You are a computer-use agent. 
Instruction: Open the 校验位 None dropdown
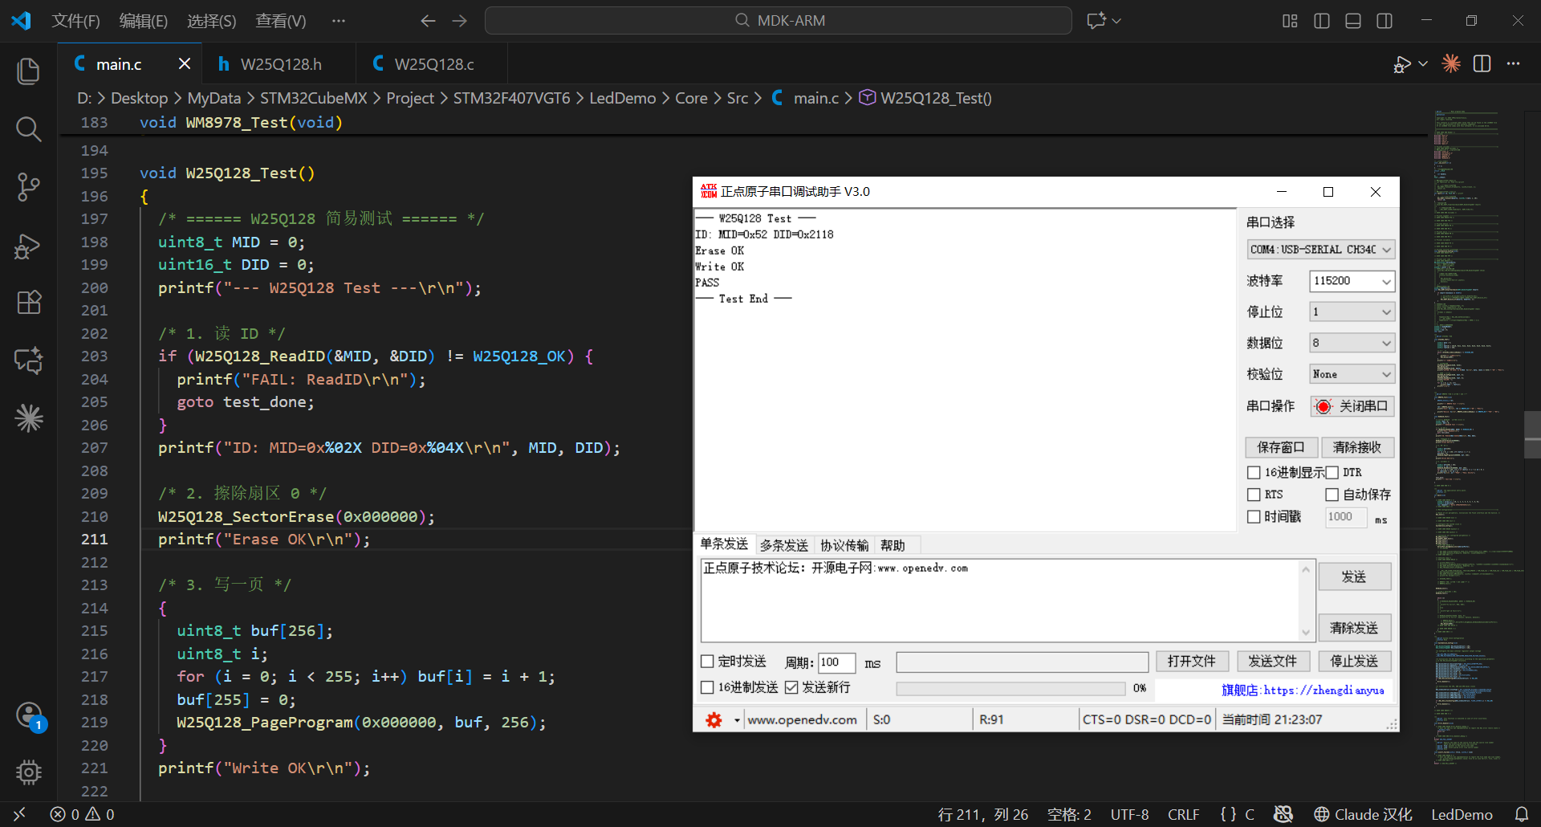pos(1352,375)
